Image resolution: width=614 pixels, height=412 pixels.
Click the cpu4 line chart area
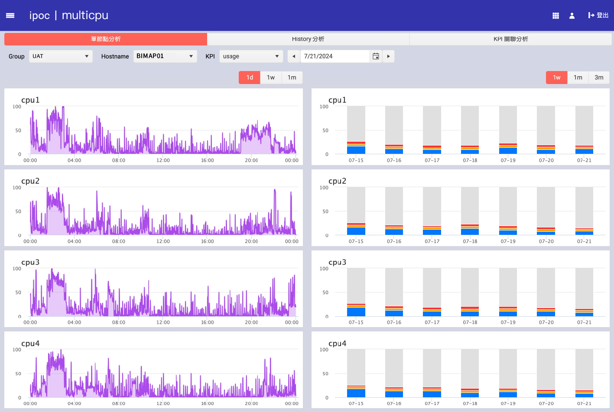click(164, 373)
